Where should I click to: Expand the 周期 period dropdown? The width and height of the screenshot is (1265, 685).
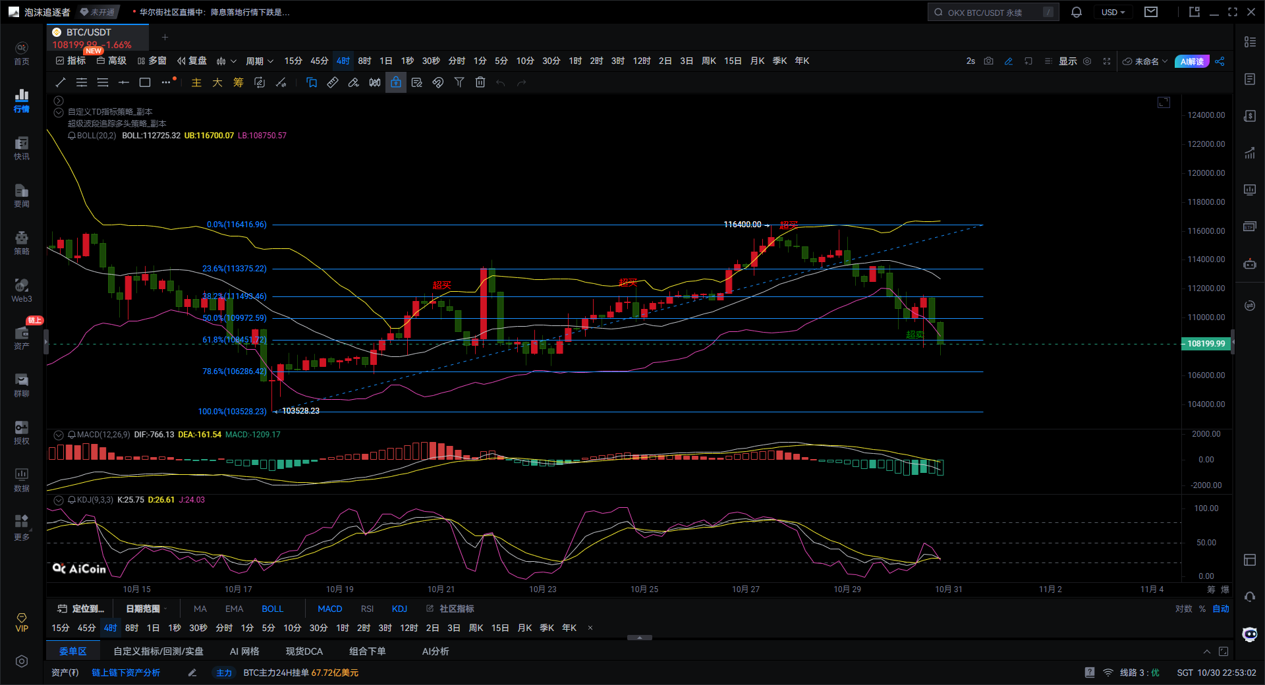tap(259, 61)
